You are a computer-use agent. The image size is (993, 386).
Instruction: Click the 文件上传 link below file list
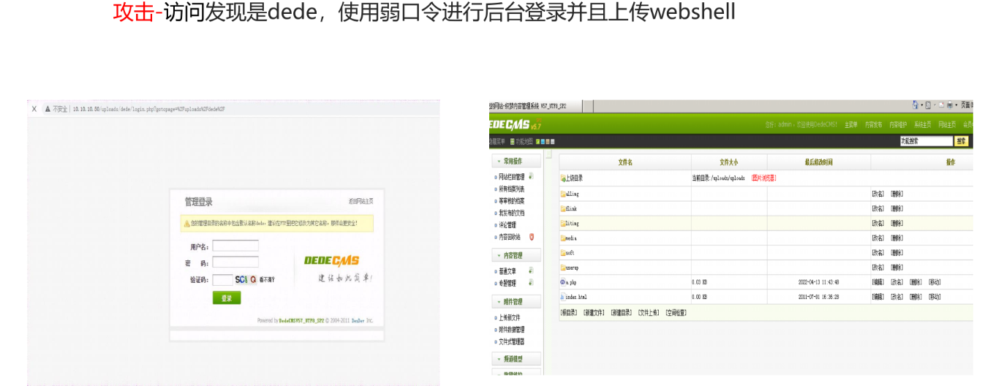pos(648,312)
